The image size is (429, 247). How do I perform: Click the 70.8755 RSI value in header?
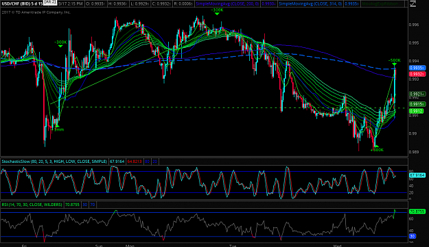coord(71,205)
